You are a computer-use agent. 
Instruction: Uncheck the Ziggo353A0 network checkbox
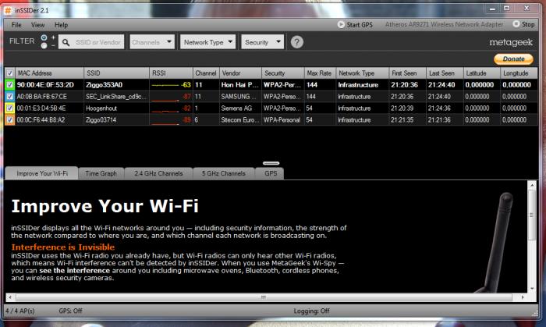point(9,84)
